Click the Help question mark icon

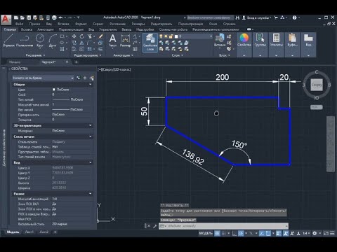tap(294, 17)
